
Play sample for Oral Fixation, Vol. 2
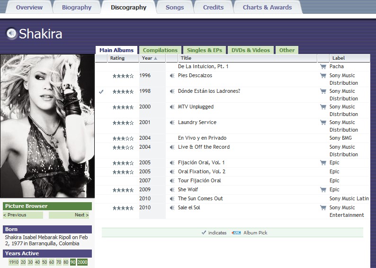172,172
